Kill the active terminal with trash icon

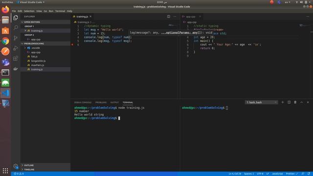(295, 102)
